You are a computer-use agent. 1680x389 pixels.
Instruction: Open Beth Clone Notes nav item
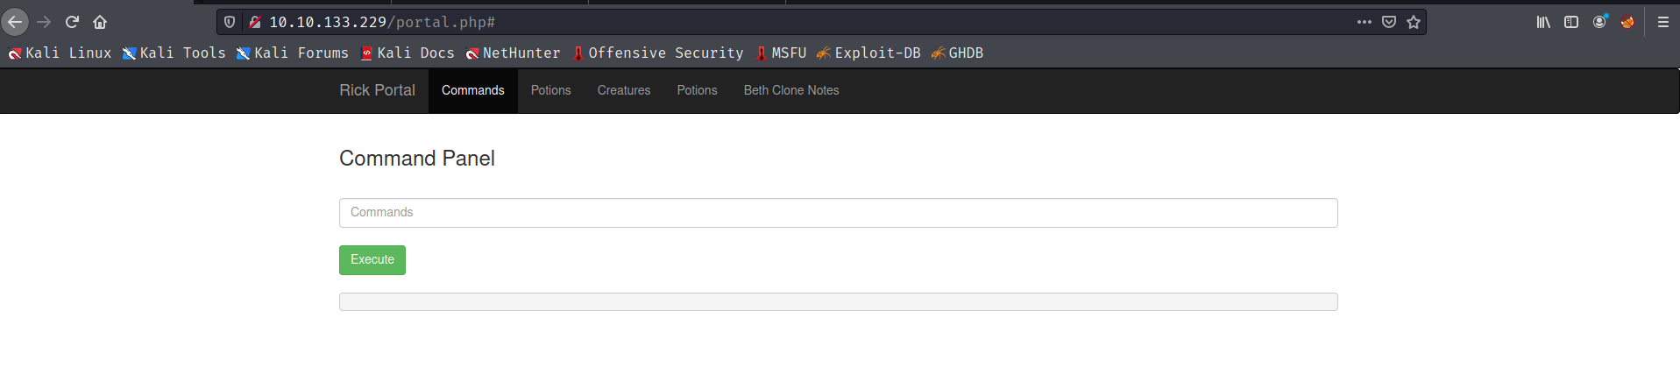click(x=791, y=90)
